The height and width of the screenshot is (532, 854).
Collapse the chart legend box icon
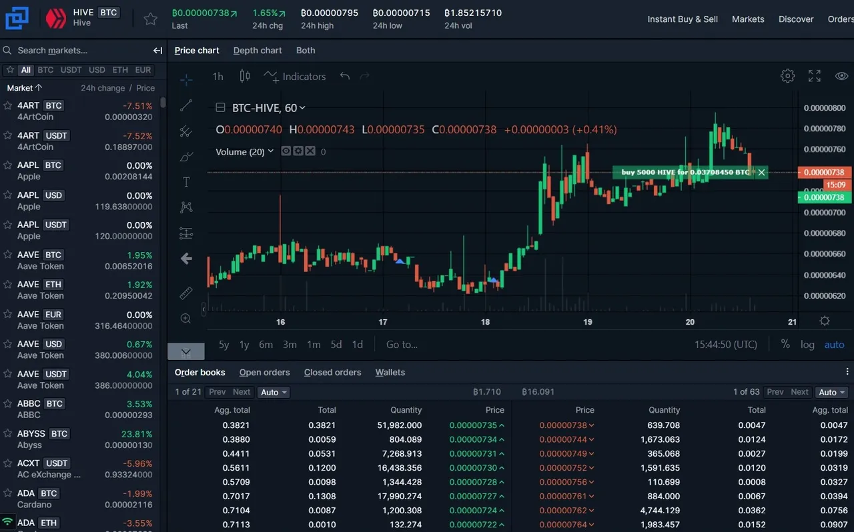[220, 107]
